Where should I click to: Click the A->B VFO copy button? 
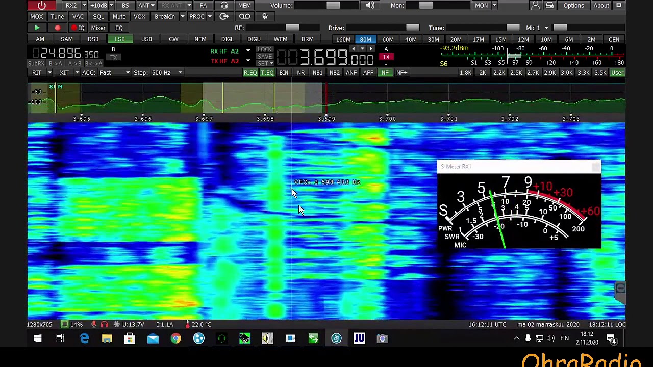click(74, 64)
